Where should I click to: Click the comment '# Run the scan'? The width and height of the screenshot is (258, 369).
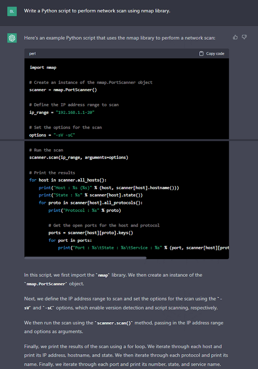click(x=46, y=150)
